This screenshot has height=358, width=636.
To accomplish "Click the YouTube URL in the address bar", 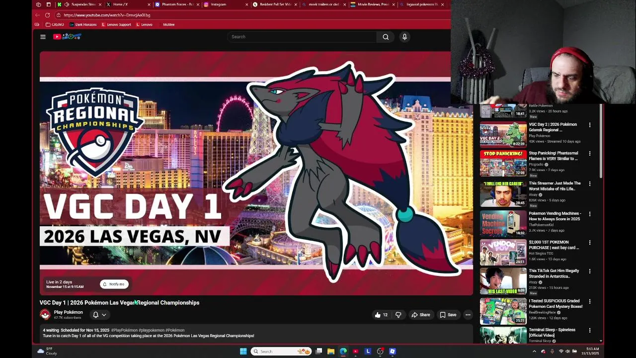I will click(x=107, y=15).
